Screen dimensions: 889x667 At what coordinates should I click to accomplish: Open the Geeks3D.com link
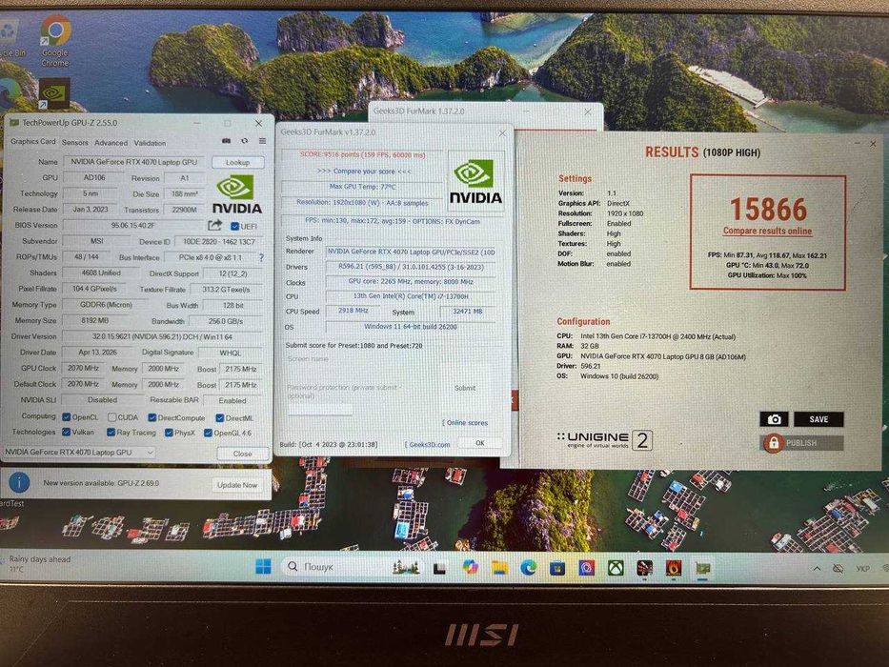point(428,445)
